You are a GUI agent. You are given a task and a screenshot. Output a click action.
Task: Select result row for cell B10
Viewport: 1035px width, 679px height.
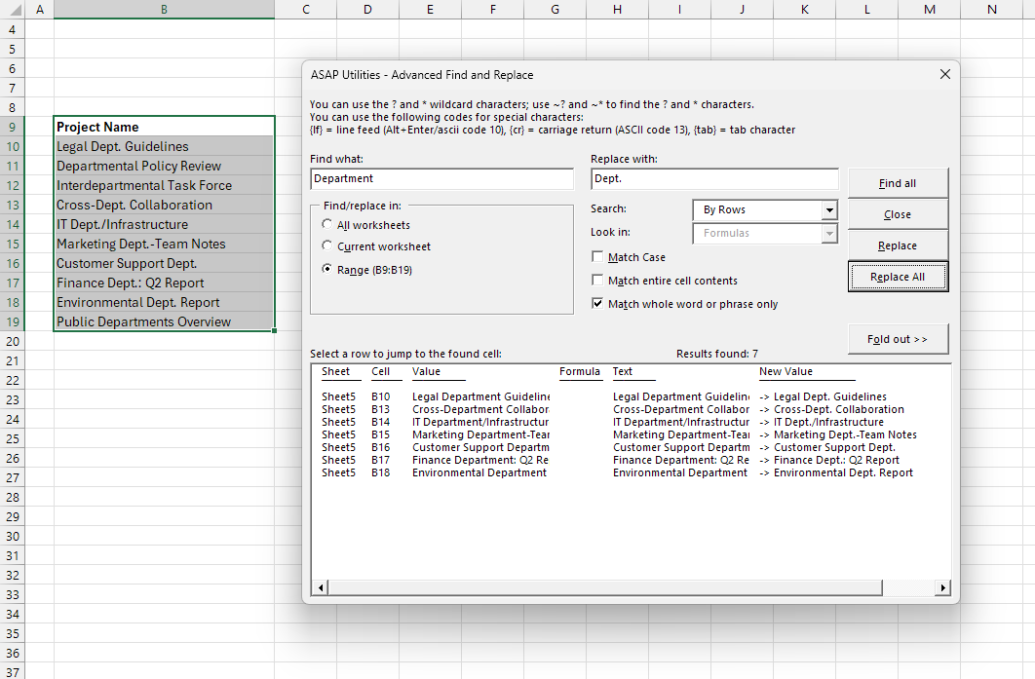(x=631, y=396)
